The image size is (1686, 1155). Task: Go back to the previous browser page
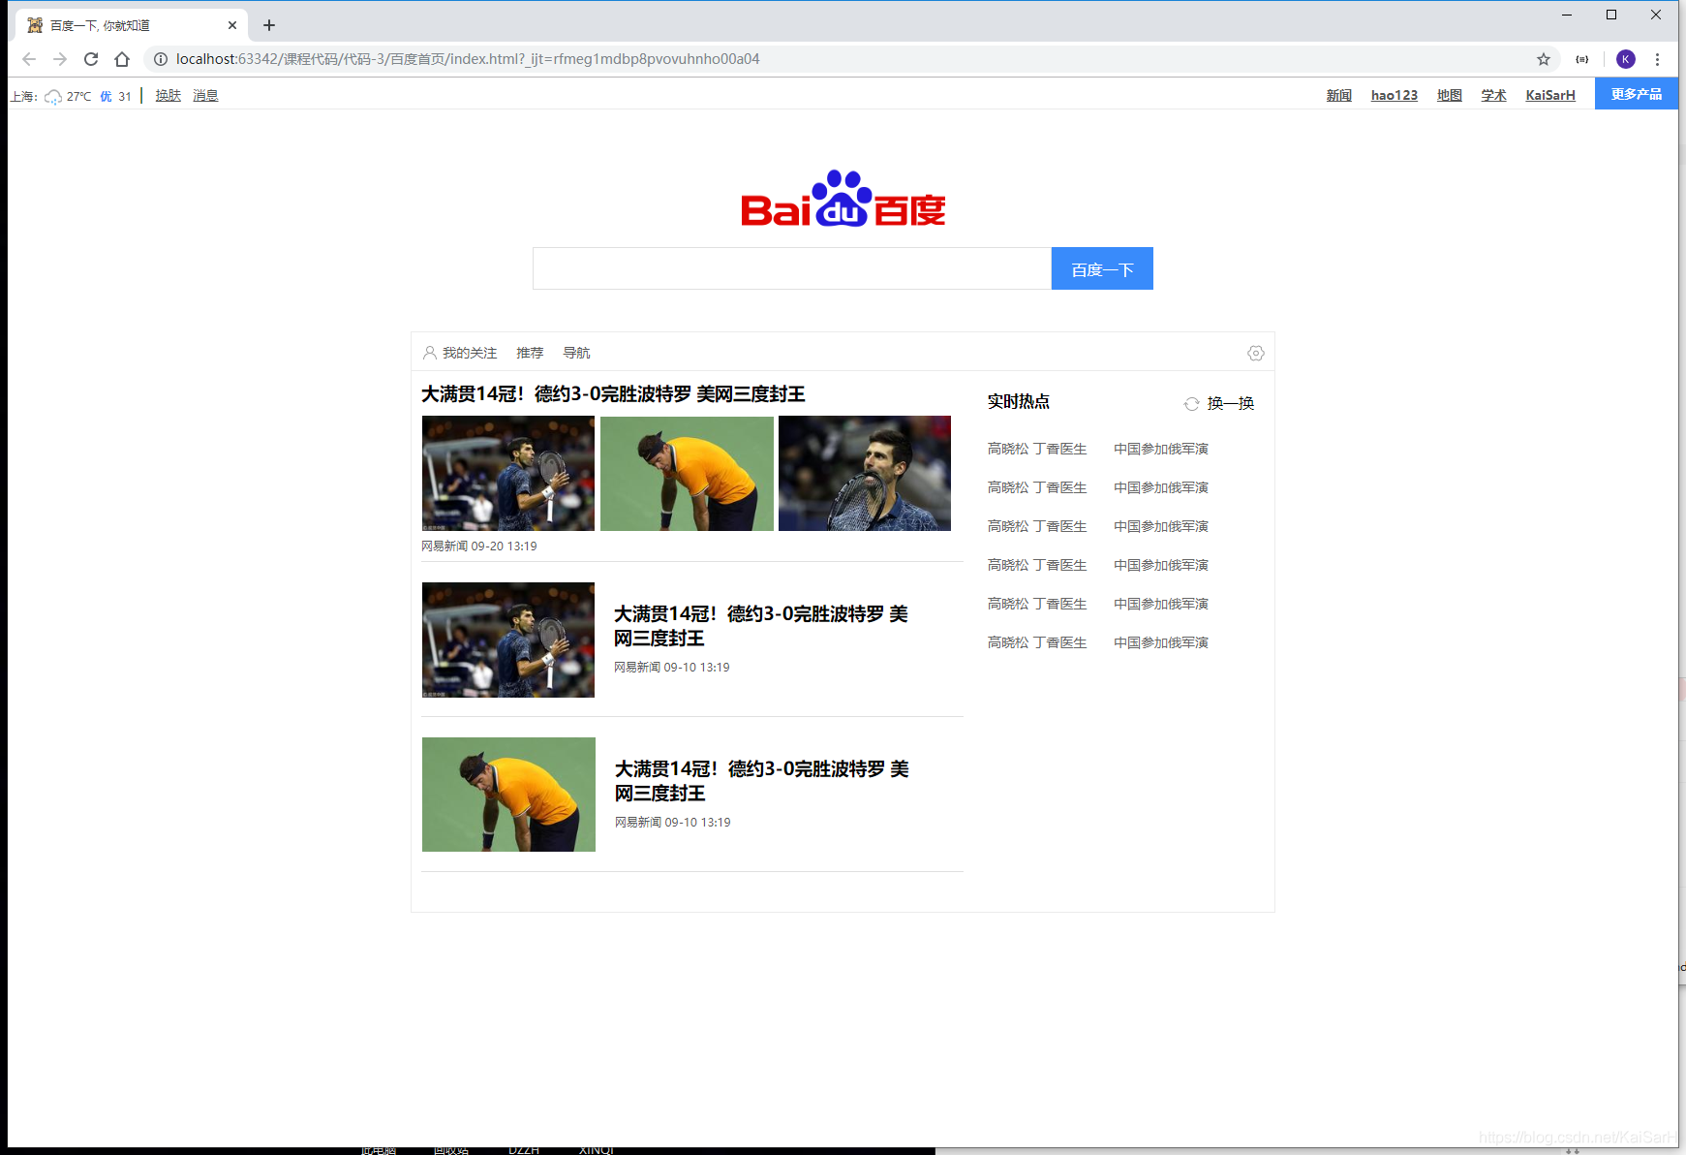tap(29, 59)
